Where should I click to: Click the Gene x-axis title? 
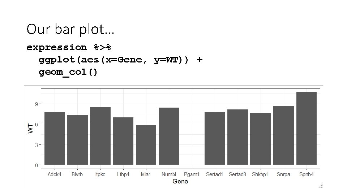tap(180, 181)
